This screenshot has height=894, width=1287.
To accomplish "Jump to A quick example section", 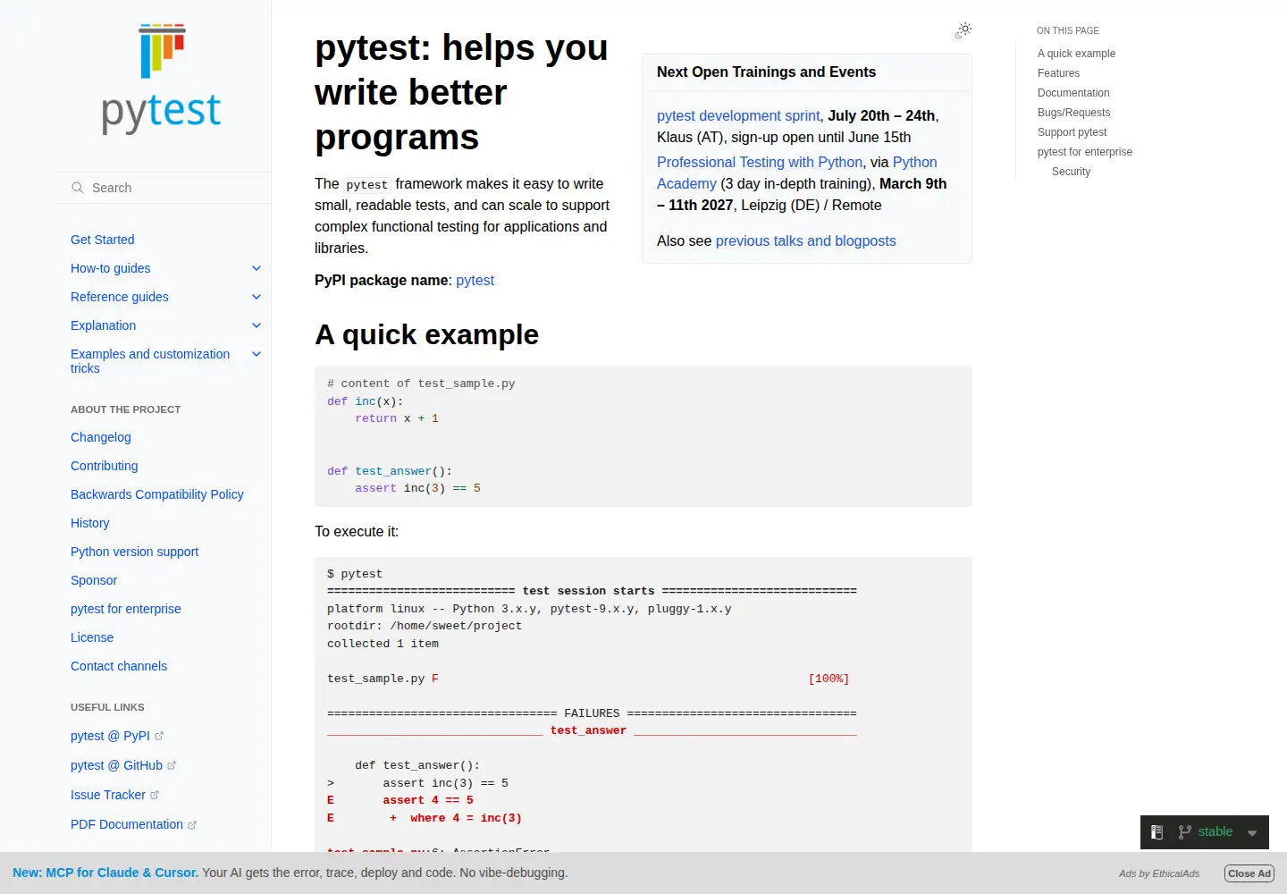I will (x=1076, y=54).
